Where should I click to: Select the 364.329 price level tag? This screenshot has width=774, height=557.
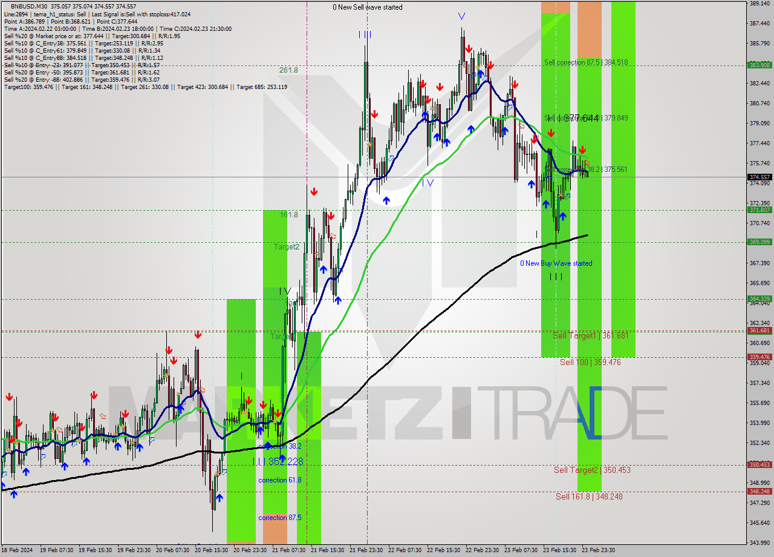click(759, 298)
